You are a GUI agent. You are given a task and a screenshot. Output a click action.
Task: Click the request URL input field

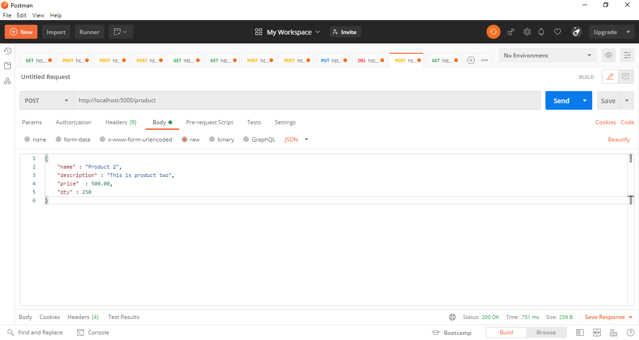(x=307, y=100)
